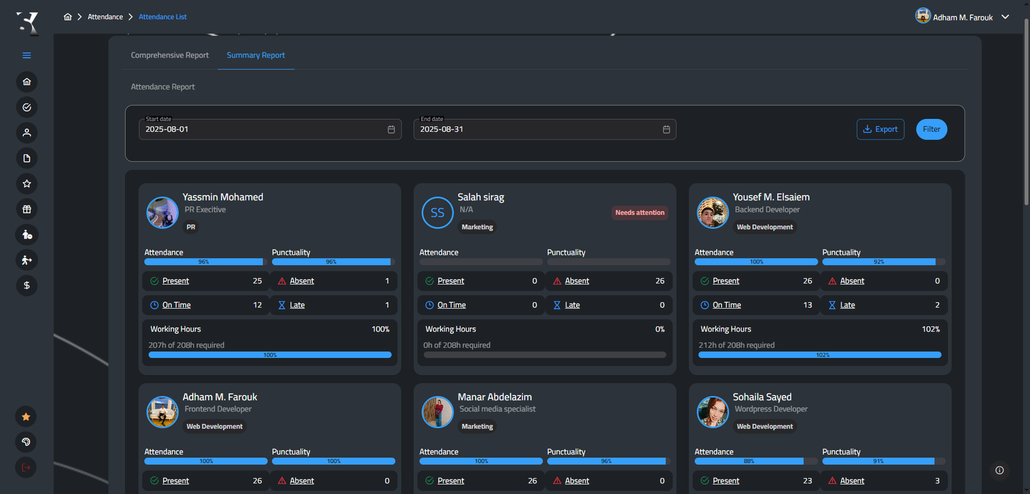Click Salah sirag's Absent warning icon
Viewport: 1030px width, 494px height.
click(x=557, y=281)
